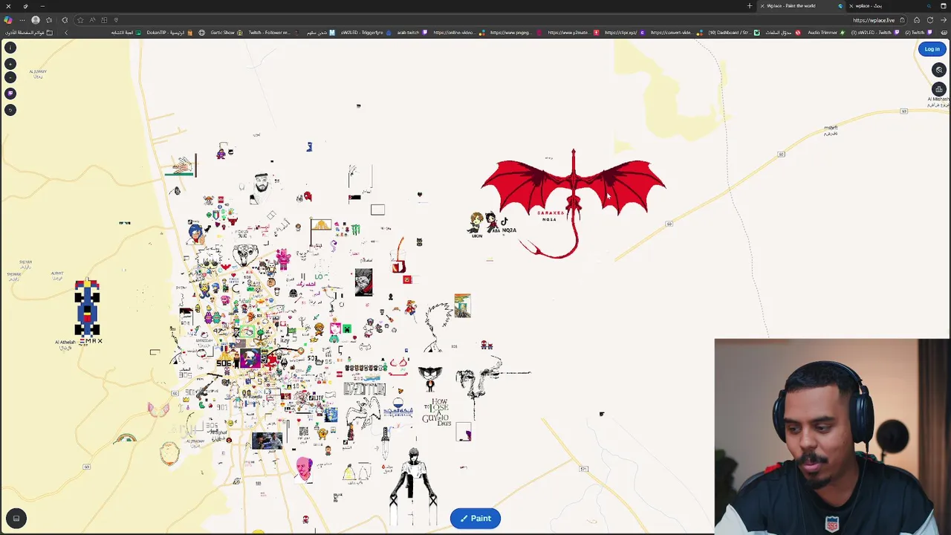The image size is (951, 535).
Task: Open Copilot icon in browser toolbar
Action: 8,20
